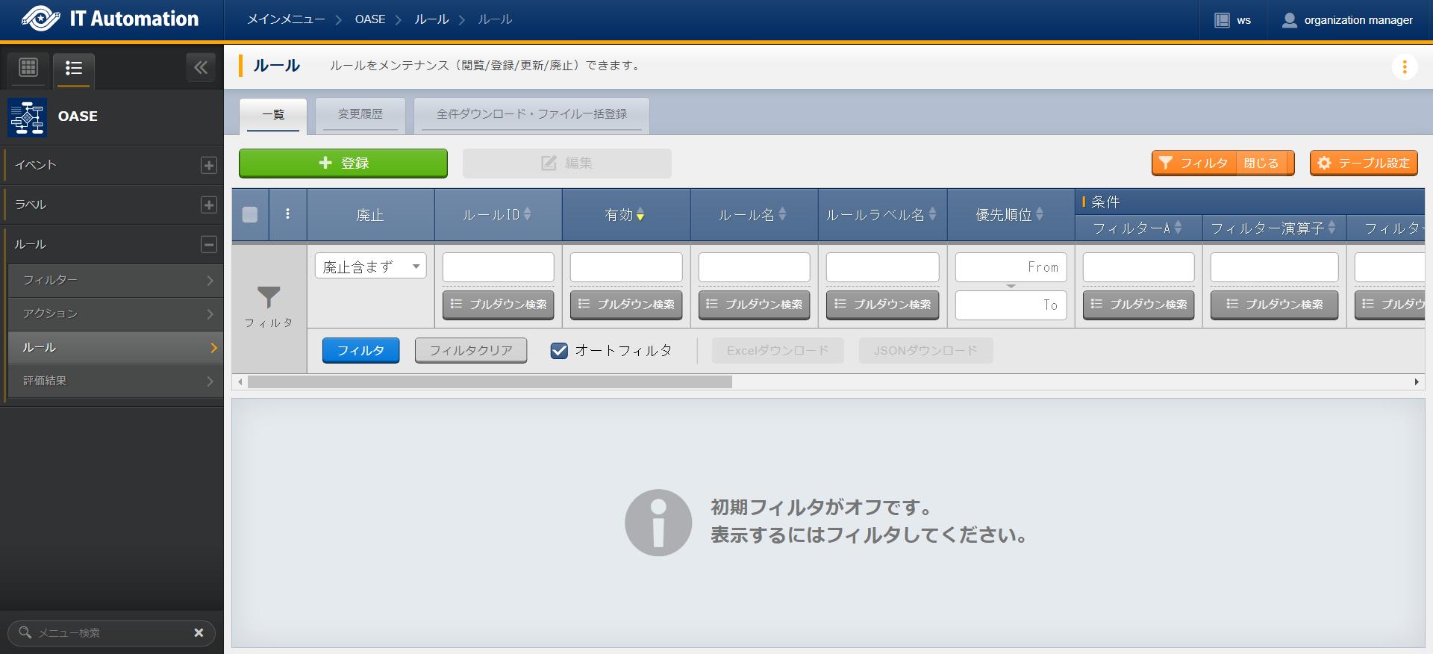Open the 廃止含まず dropdown
1433x654 pixels.
click(x=370, y=266)
